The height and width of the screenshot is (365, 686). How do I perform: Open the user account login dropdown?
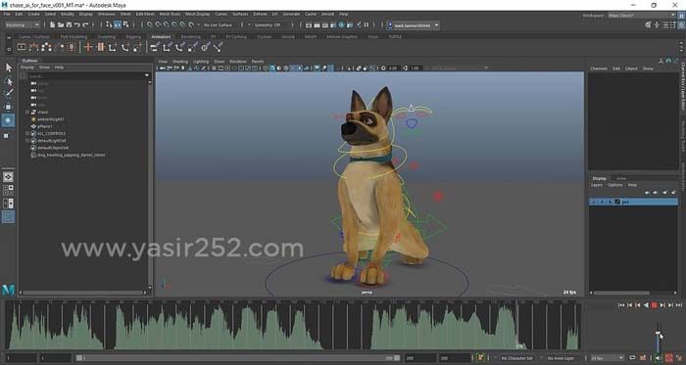tap(413, 25)
